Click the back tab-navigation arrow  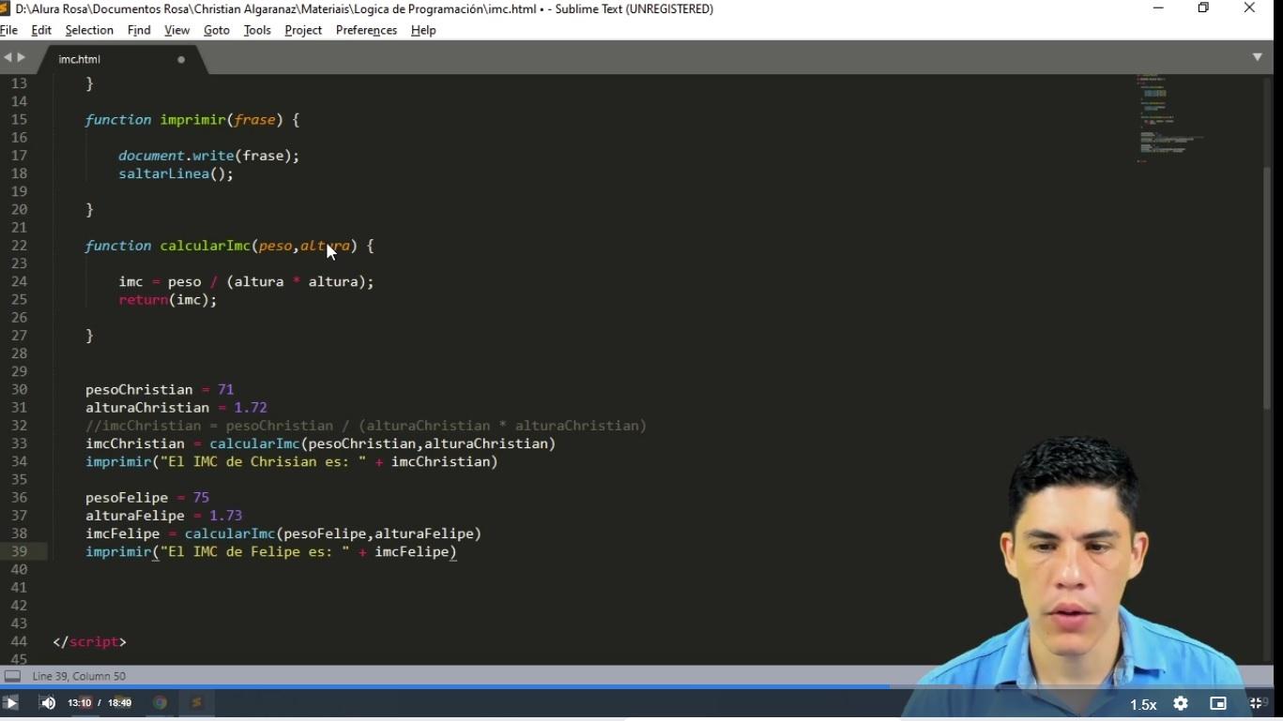click(x=8, y=58)
